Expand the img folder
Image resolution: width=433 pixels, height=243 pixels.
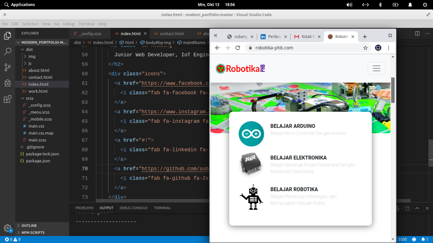(42, 56)
